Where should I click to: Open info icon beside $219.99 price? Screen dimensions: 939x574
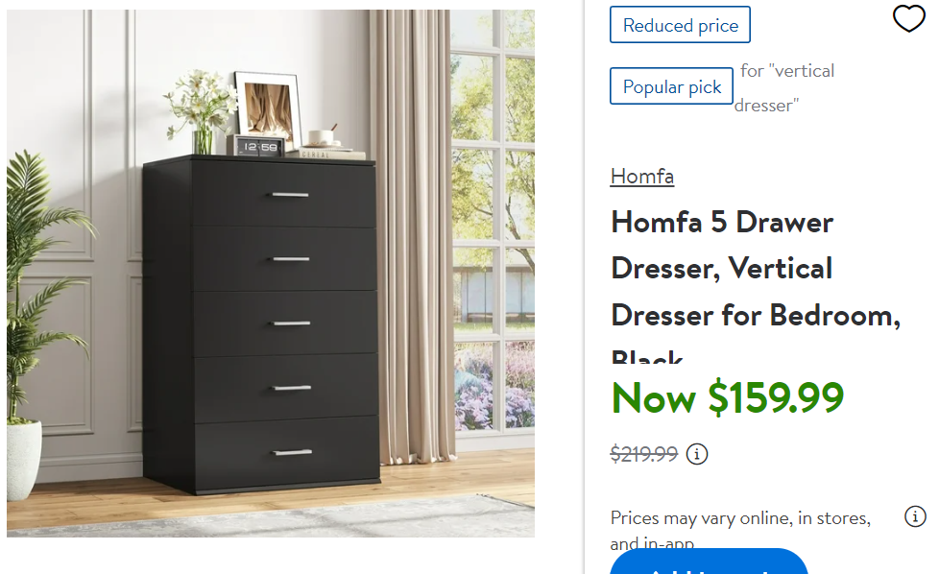[x=696, y=454]
